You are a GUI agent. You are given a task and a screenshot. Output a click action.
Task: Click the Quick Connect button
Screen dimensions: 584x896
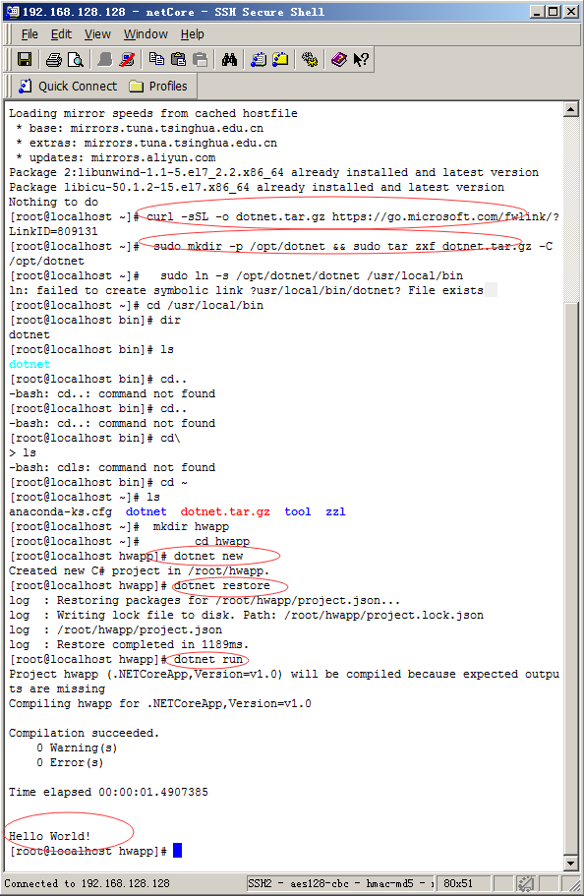coord(68,87)
